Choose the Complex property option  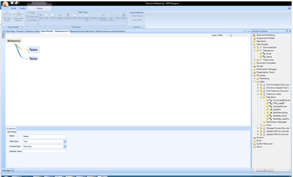pyautogui.click(x=31, y=20)
